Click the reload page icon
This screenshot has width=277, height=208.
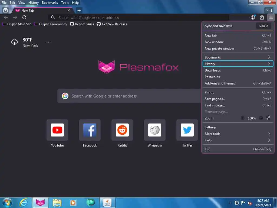(x=24, y=17)
